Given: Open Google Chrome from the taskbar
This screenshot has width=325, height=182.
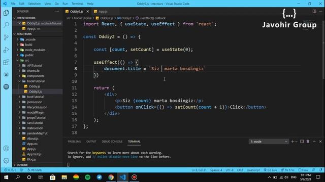Looking at the screenshot, I should pos(111,177).
